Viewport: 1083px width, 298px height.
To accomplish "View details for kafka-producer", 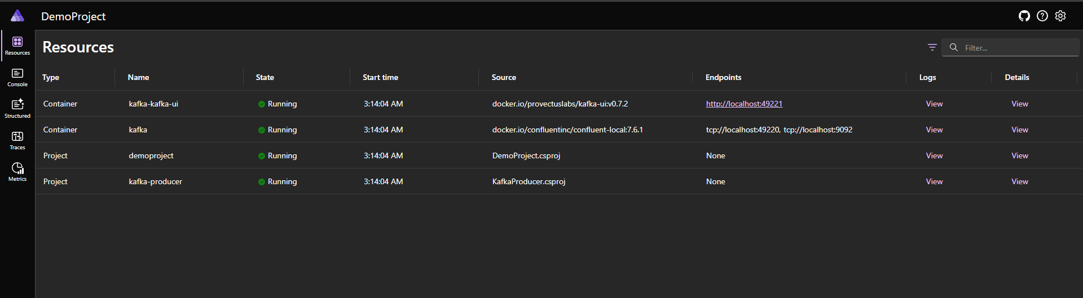I will [x=1019, y=181].
